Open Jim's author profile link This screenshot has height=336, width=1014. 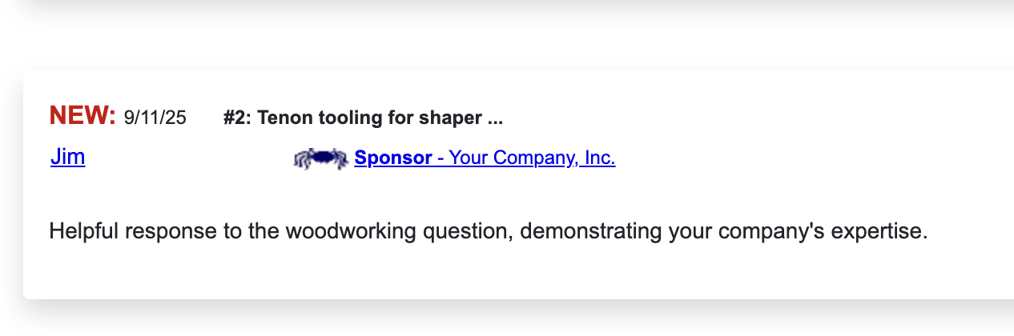click(x=67, y=157)
